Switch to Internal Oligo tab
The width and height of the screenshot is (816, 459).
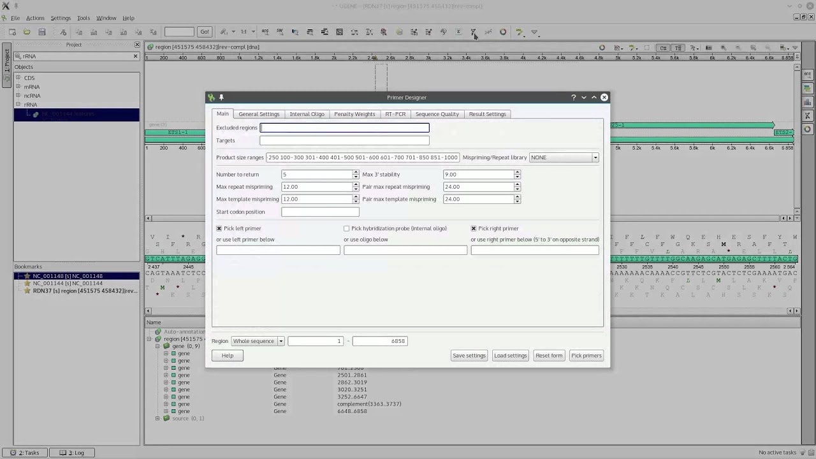pyautogui.click(x=307, y=114)
